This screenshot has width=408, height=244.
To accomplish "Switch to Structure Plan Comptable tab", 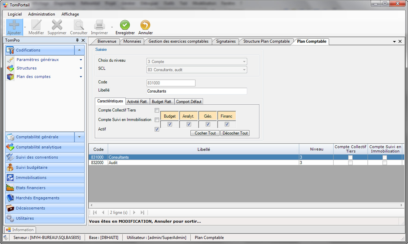I will point(267,41).
